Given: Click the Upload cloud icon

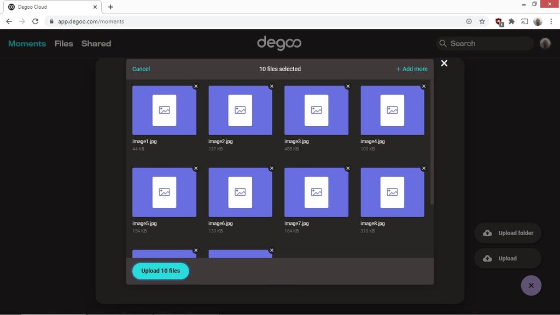Looking at the screenshot, I should (488, 258).
